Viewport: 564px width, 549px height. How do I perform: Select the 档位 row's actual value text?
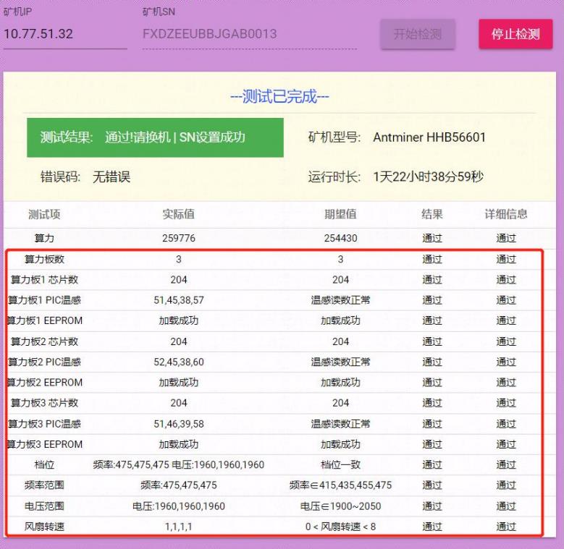click(178, 464)
